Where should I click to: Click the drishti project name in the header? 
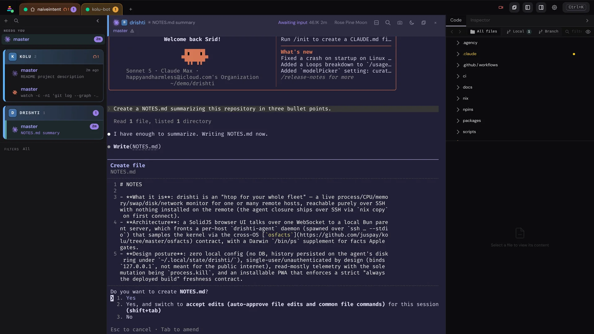(x=137, y=23)
